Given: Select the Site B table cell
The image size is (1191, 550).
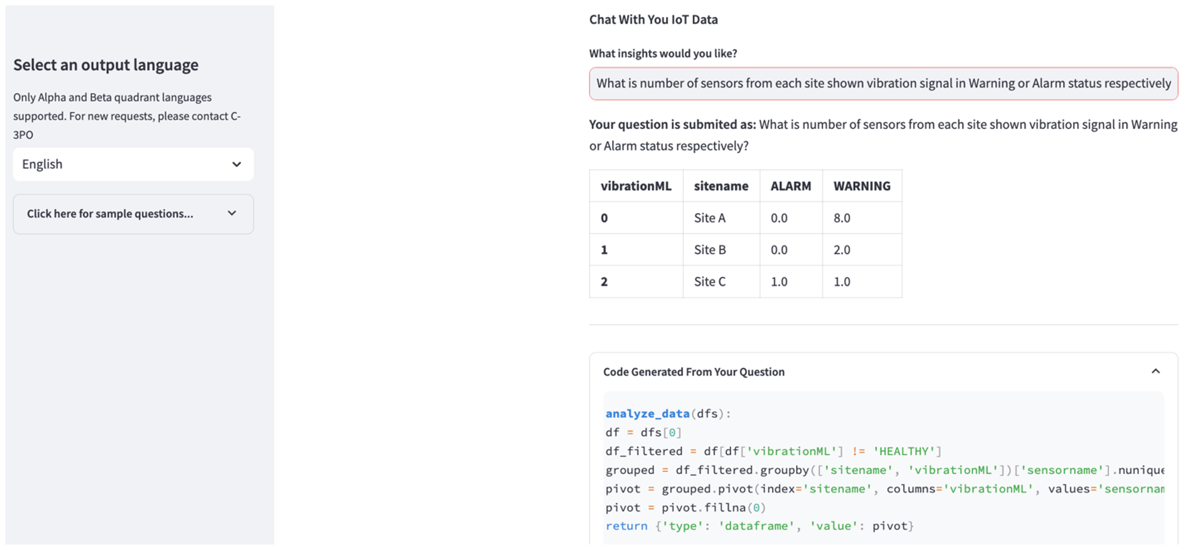Looking at the screenshot, I should [710, 250].
